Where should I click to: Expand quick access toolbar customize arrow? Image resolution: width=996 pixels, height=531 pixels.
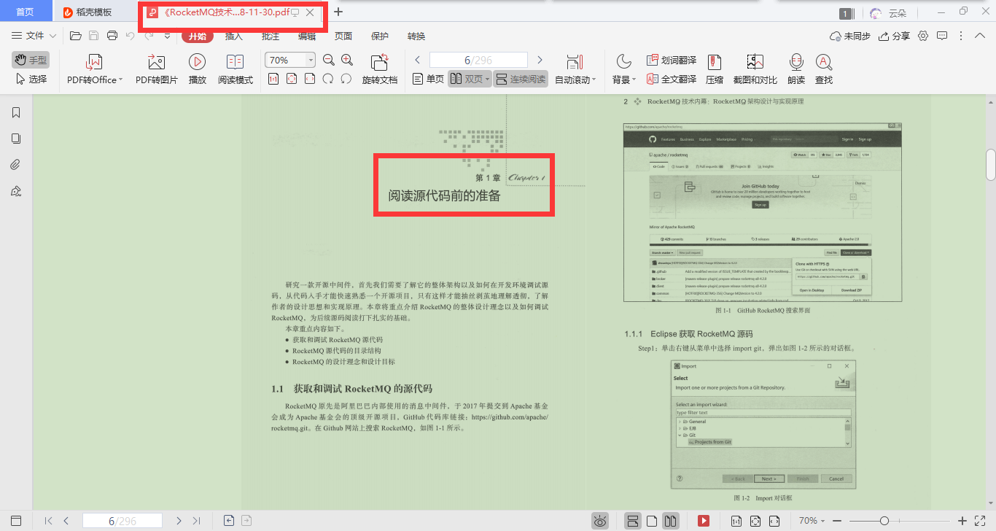tap(167, 36)
